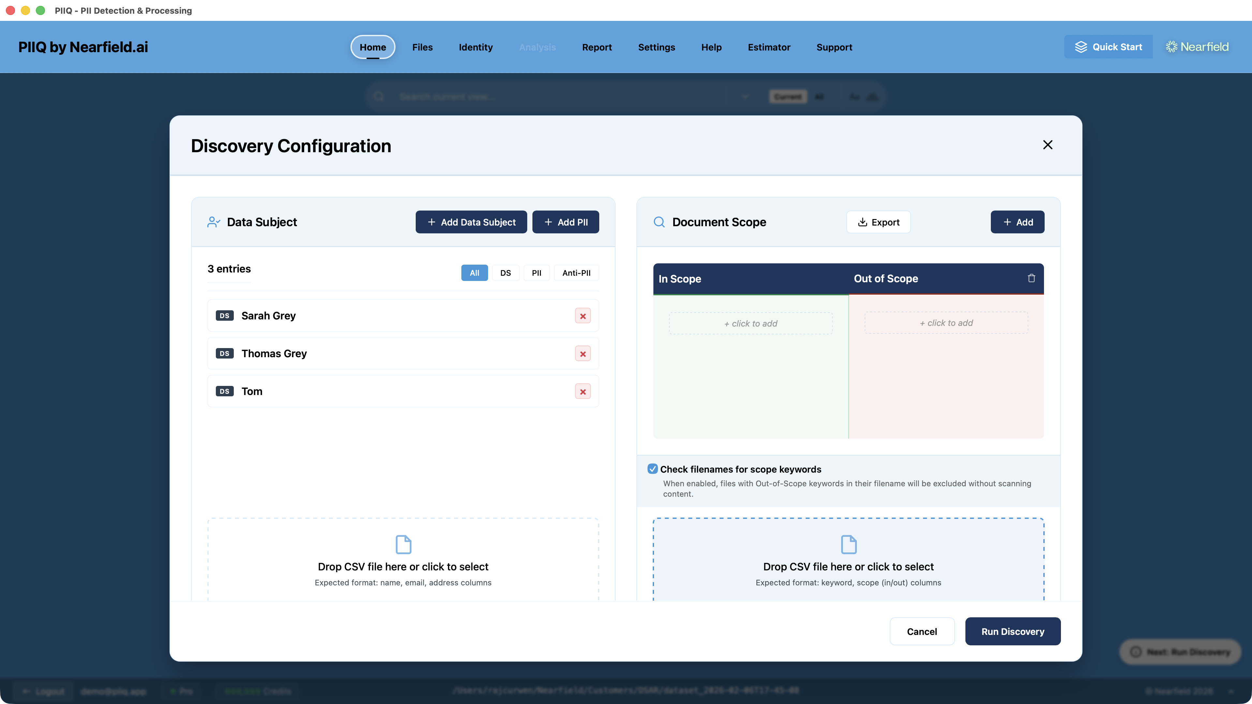Switch to the Files tab
Viewport: 1252px width, 704px height.
422,47
